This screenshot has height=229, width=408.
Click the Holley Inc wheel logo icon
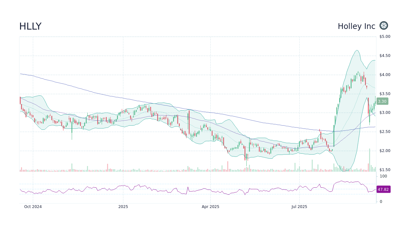[x=383, y=25]
